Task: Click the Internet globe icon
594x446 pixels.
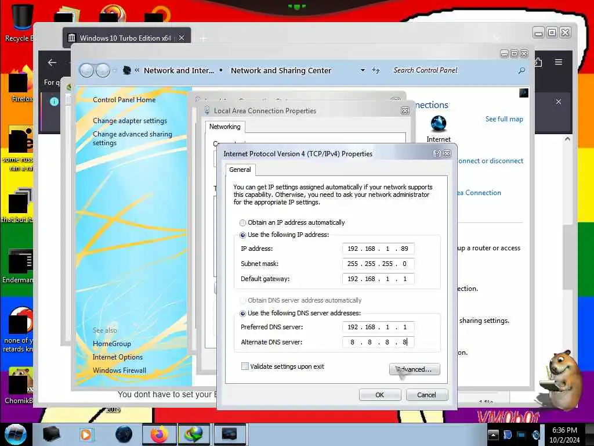Action: point(439,123)
